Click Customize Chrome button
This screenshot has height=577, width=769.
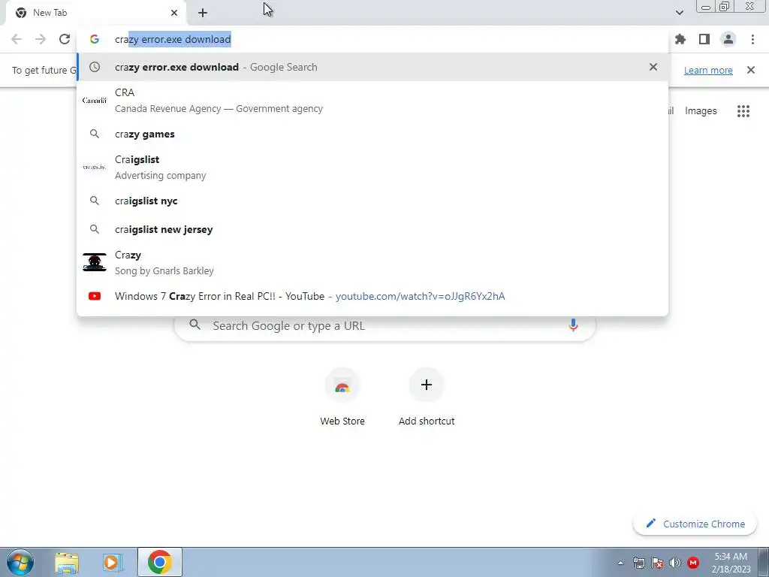coord(695,524)
